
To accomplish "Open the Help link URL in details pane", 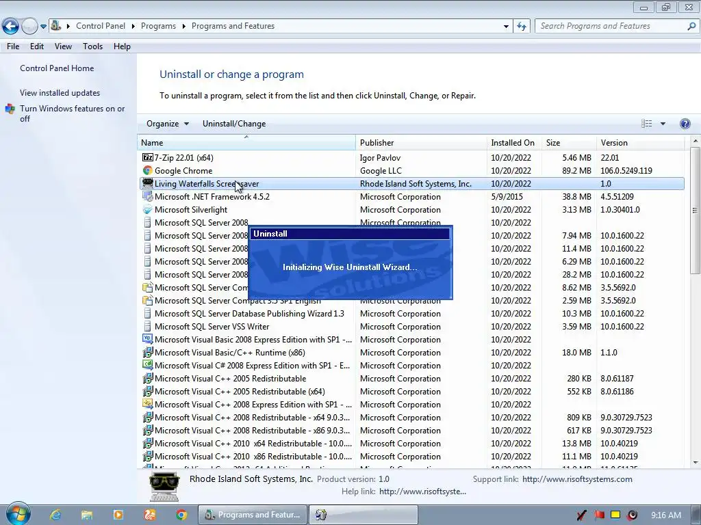I will pyautogui.click(x=422, y=492).
